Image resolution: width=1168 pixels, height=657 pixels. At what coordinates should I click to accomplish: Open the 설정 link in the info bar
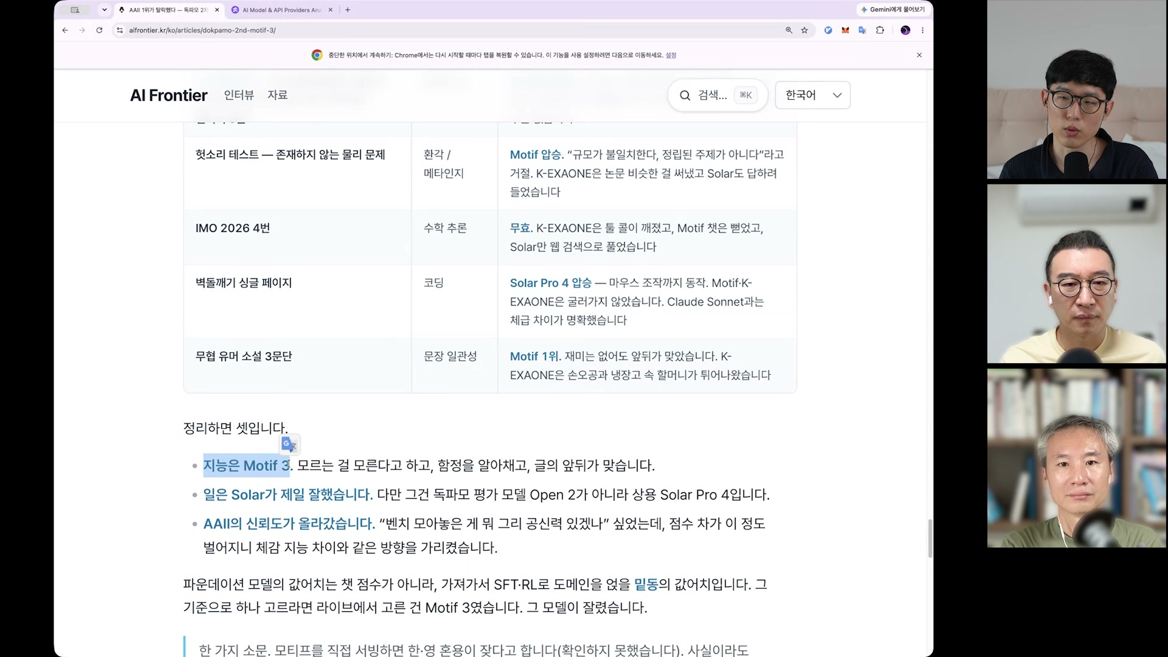[x=671, y=55]
